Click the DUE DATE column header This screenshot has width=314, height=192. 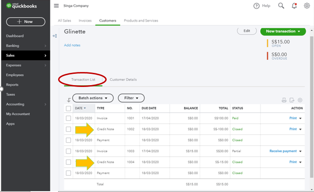tap(149, 108)
